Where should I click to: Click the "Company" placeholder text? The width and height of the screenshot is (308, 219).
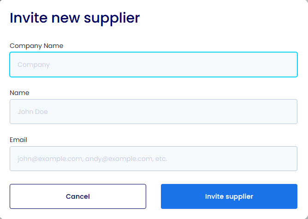(x=34, y=65)
